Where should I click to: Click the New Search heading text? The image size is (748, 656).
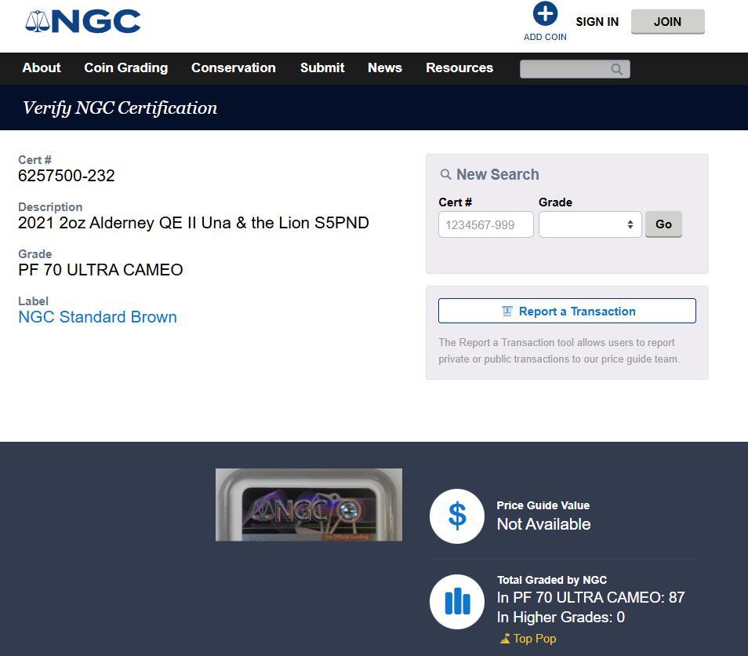pyautogui.click(x=498, y=175)
